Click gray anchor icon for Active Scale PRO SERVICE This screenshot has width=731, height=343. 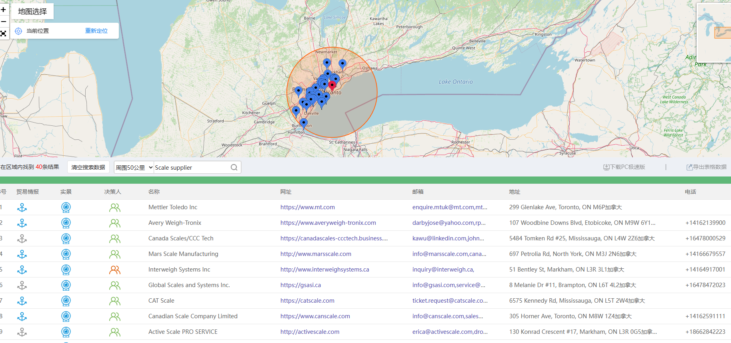coord(22,332)
